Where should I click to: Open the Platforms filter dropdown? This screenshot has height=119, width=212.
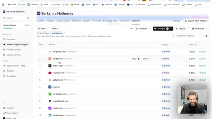(199, 29)
